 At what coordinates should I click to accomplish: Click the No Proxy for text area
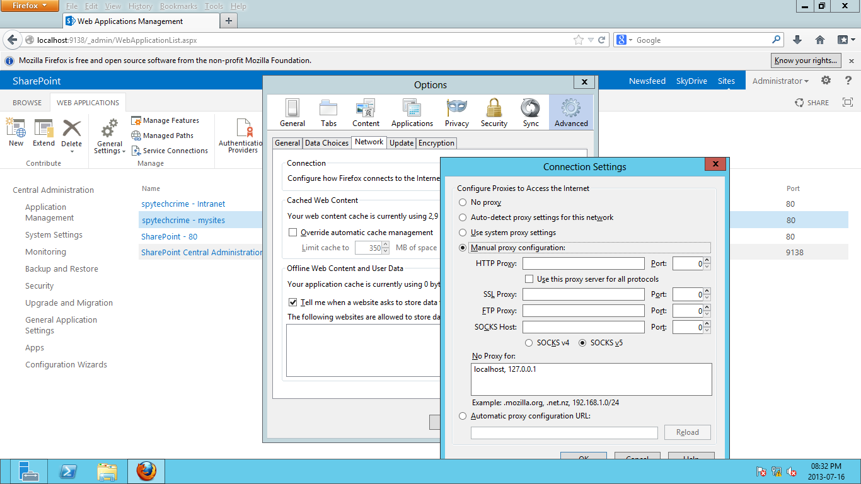click(x=591, y=379)
